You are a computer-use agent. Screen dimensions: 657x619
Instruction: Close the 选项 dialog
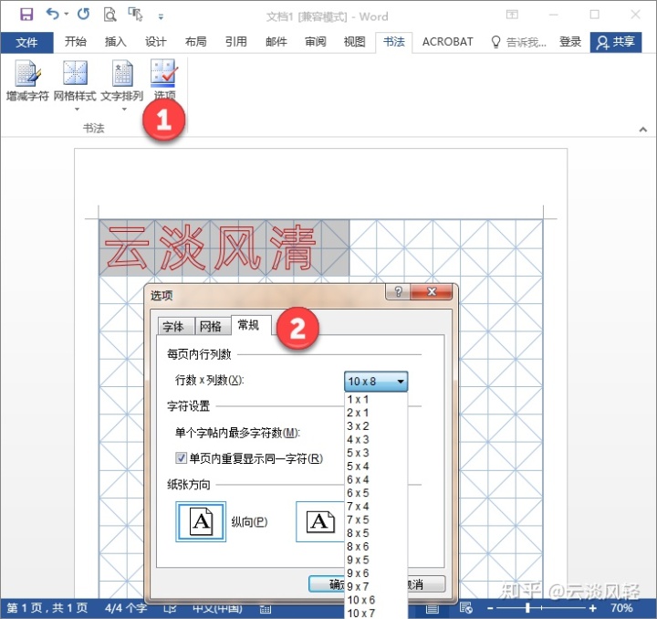[432, 291]
